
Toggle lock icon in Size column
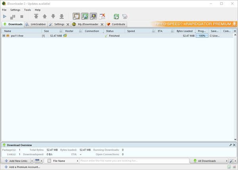(x=61, y=31)
